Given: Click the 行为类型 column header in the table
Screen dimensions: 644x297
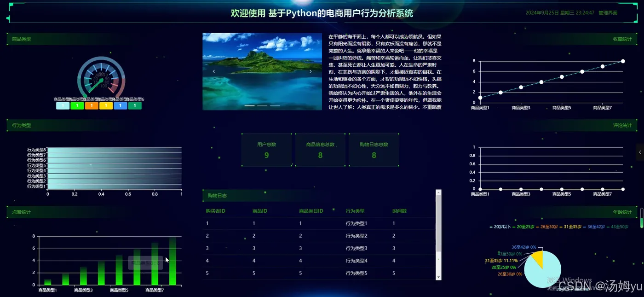Looking at the screenshot, I should pos(355,211).
